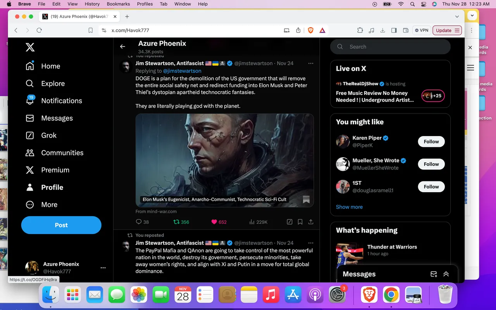Open the History menu
496x310 pixels.
pyautogui.click(x=92, y=4)
